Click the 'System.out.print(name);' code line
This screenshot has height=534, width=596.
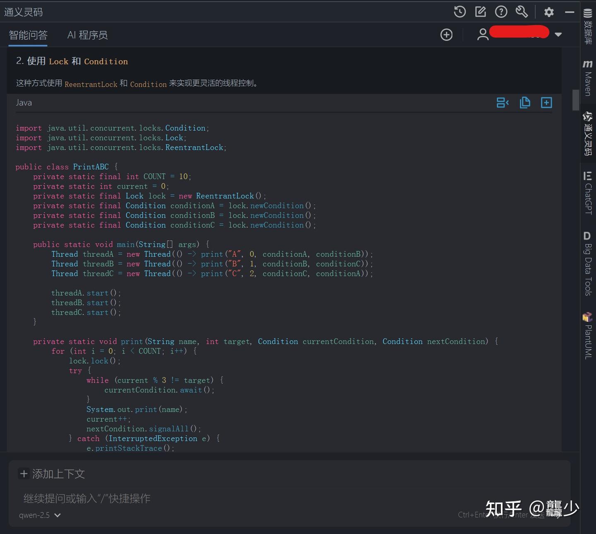[137, 409]
